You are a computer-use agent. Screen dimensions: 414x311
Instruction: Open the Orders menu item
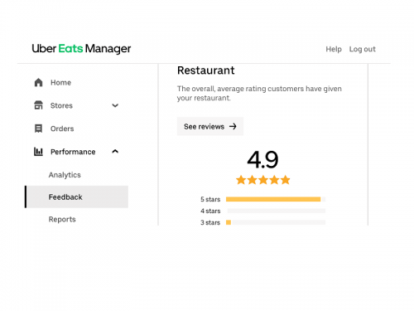pos(62,129)
